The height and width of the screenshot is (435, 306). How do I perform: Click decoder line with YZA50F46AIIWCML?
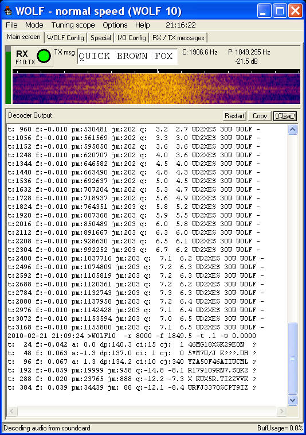(132, 362)
